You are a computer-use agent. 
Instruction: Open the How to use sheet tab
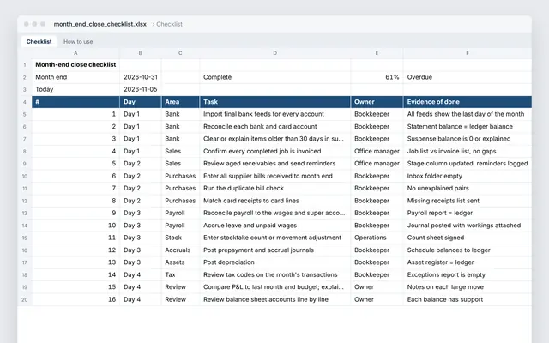tap(78, 42)
